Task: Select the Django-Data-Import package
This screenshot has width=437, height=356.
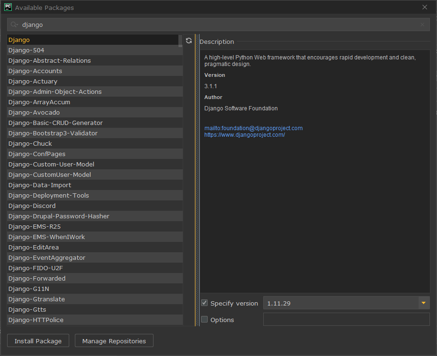Action: pos(95,185)
